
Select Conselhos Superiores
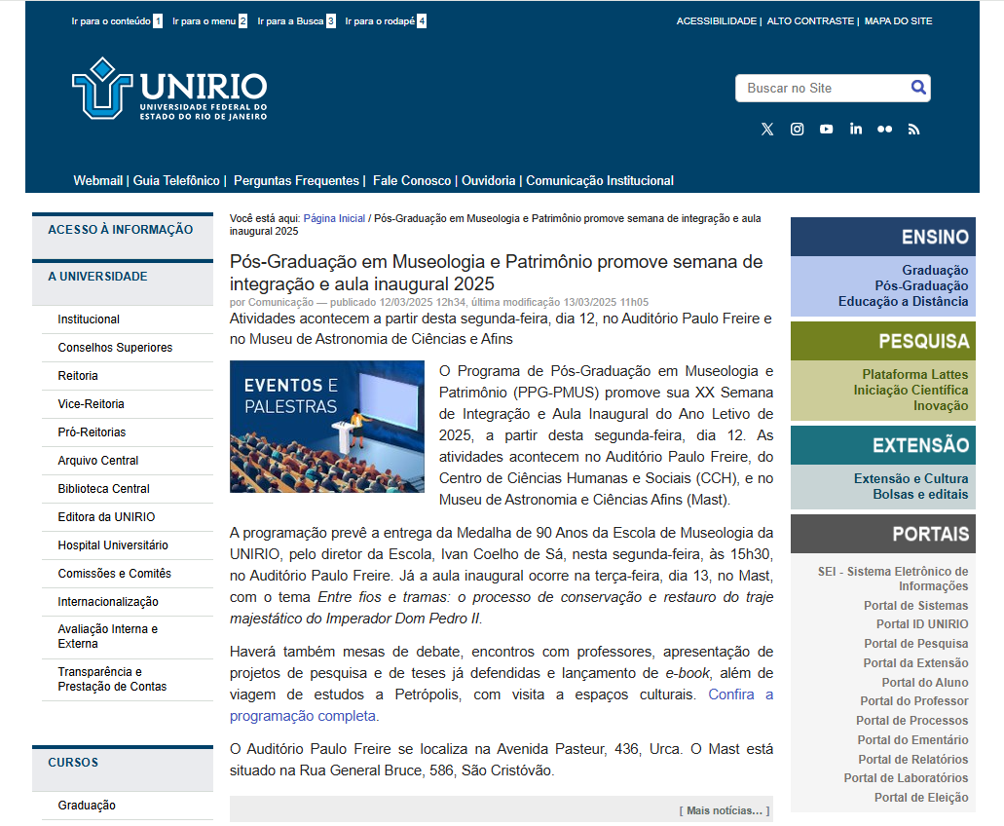[115, 347]
